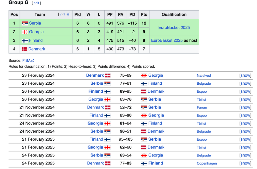Open the edit link for Group G

36,3
